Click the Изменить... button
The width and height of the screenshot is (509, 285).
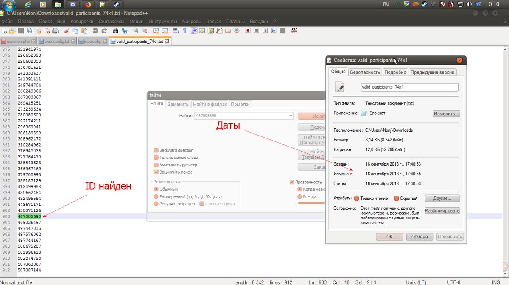coord(446,113)
